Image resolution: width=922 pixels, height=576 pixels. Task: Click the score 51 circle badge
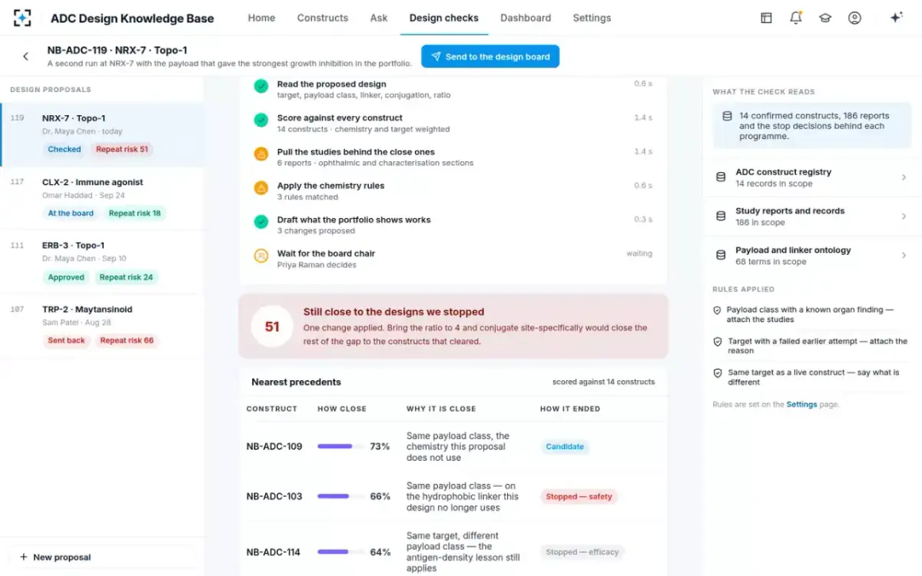[x=272, y=326]
